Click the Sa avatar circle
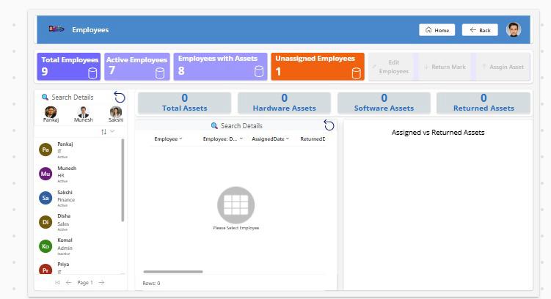Screen dimensions: 551x299 (45, 198)
